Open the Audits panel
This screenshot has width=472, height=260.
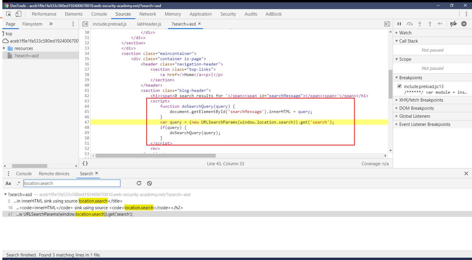251,14
